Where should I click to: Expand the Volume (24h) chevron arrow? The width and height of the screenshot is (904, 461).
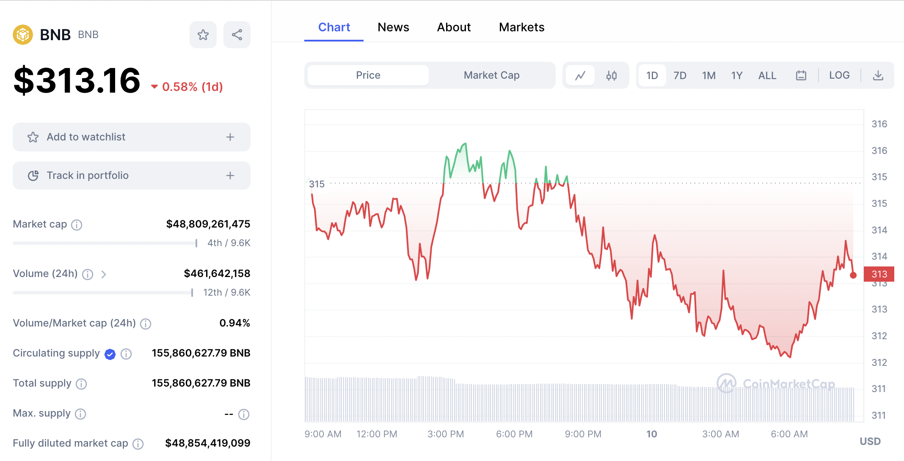pos(104,274)
